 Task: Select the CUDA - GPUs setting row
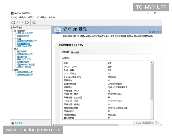106,67
